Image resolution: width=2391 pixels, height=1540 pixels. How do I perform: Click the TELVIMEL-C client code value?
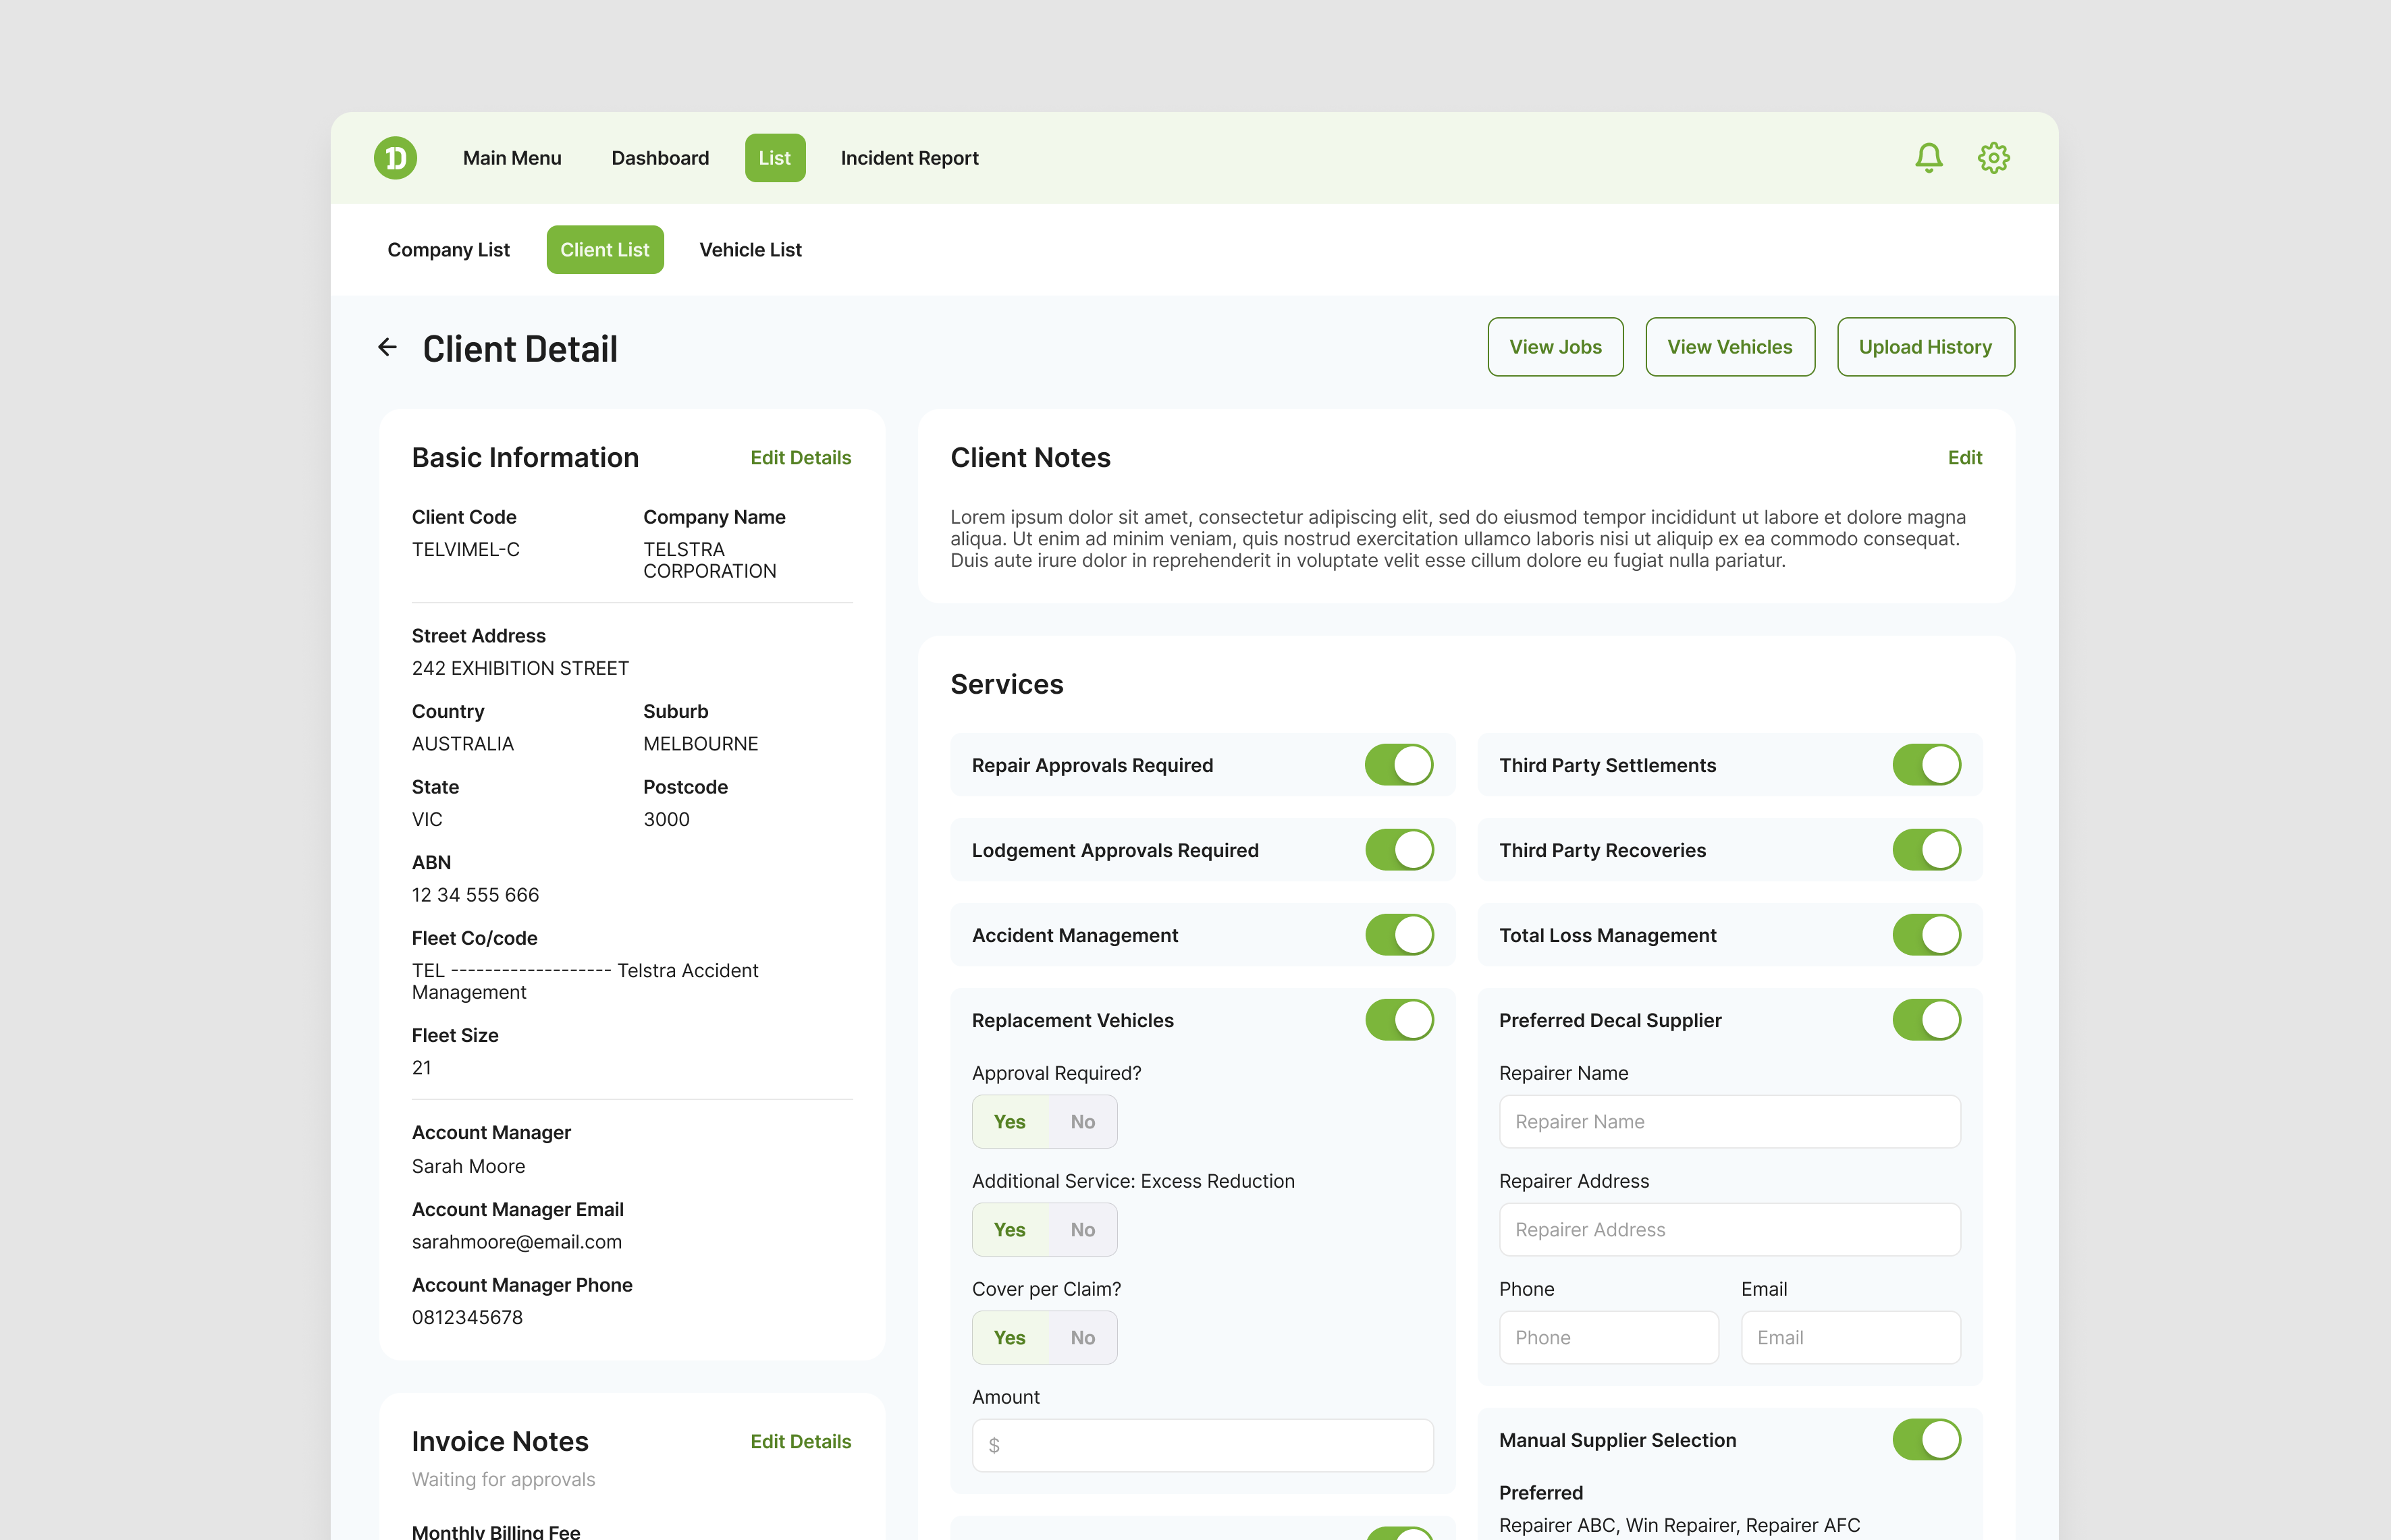466,550
